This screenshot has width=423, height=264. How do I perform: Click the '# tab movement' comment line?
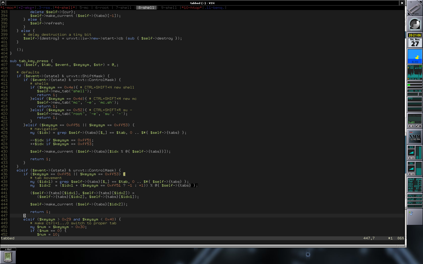point(46,178)
